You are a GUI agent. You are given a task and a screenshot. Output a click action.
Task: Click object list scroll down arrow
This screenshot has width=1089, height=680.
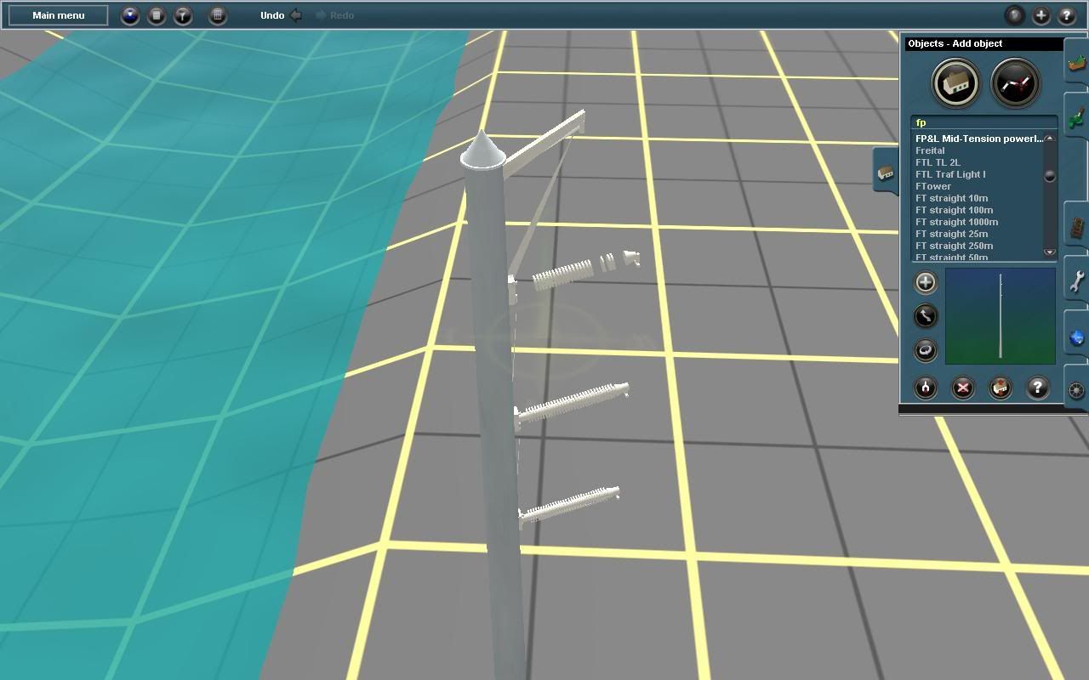click(1050, 252)
